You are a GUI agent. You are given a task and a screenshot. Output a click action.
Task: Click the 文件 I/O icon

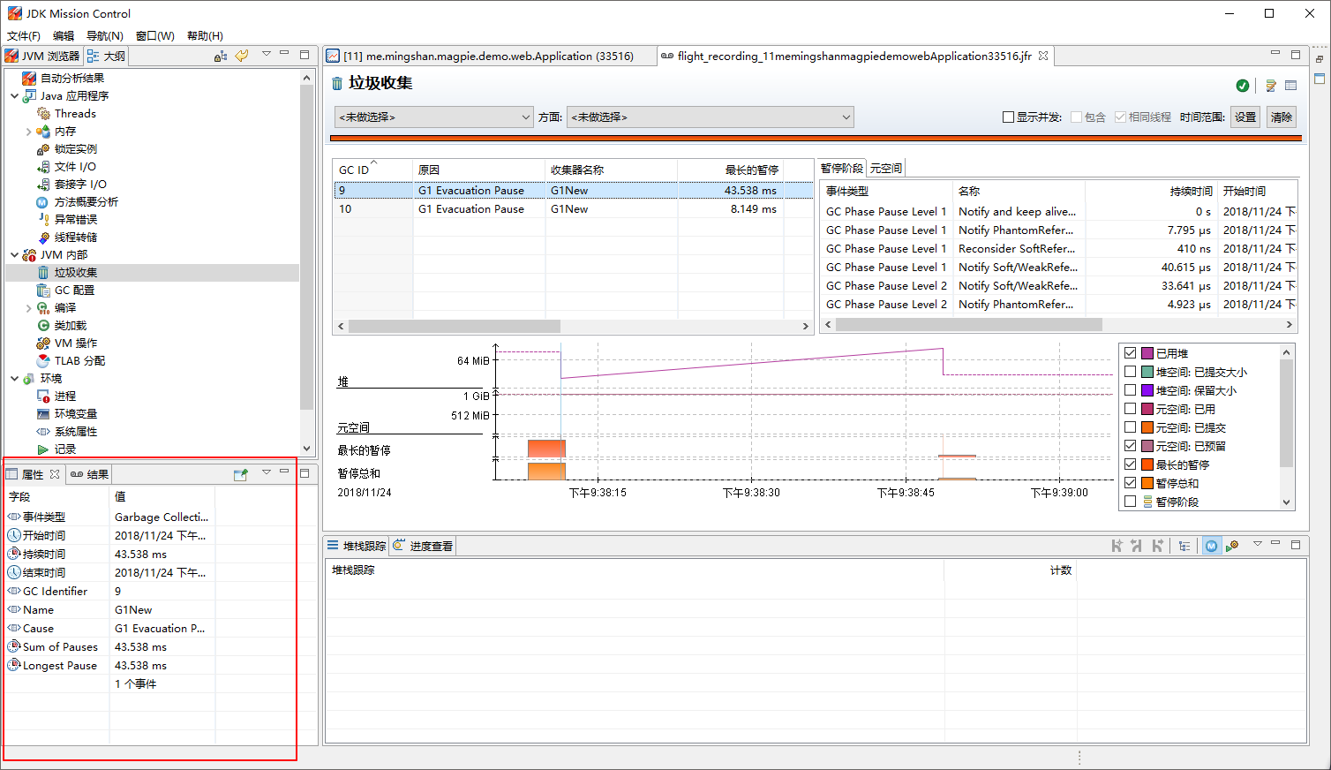(x=43, y=166)
